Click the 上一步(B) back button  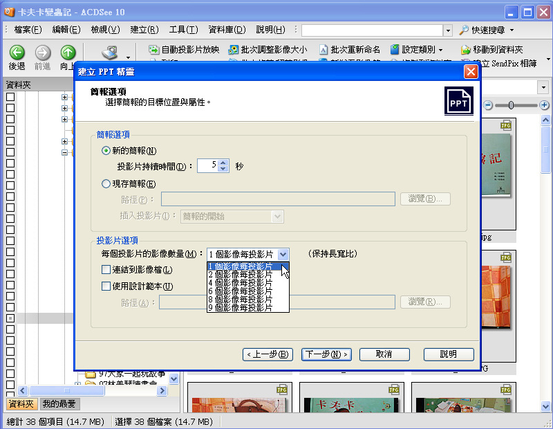click(x=268, y=354)
